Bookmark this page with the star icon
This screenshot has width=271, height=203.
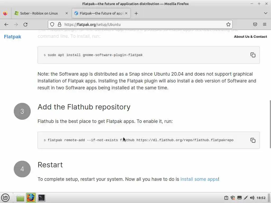[228, 25]
